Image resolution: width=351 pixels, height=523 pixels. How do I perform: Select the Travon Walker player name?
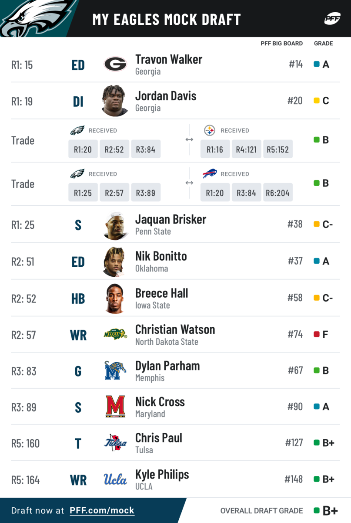click(x=169, y=59)
